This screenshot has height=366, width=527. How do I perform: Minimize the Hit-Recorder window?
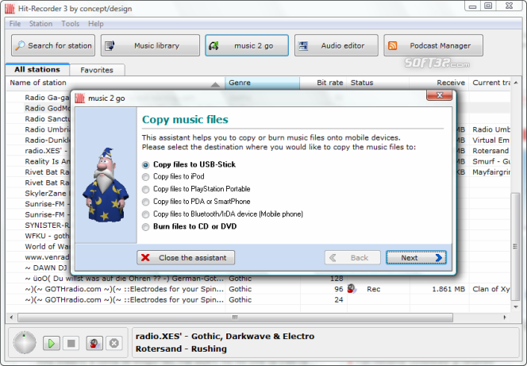472,6
